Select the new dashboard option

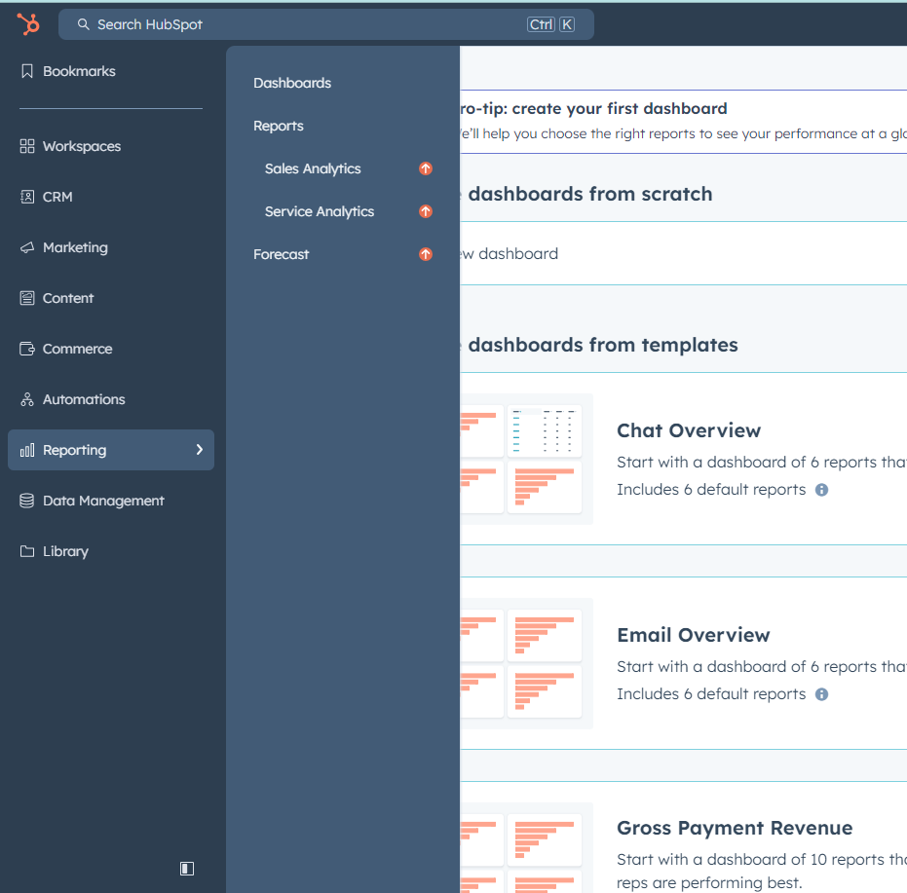pos(683,253)
